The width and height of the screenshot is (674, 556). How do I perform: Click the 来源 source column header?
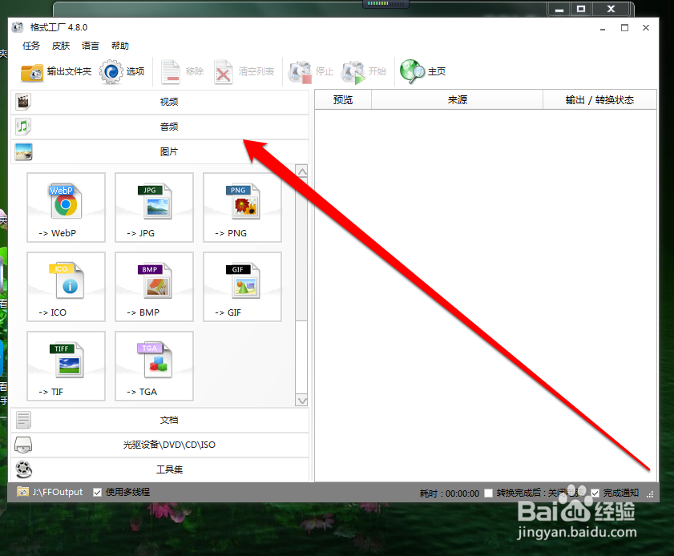tap(458, 100)
